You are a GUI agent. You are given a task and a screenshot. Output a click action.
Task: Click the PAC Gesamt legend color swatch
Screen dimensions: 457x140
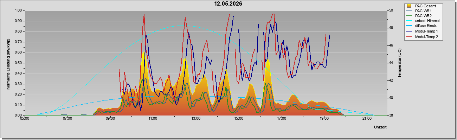pos(410,6)
